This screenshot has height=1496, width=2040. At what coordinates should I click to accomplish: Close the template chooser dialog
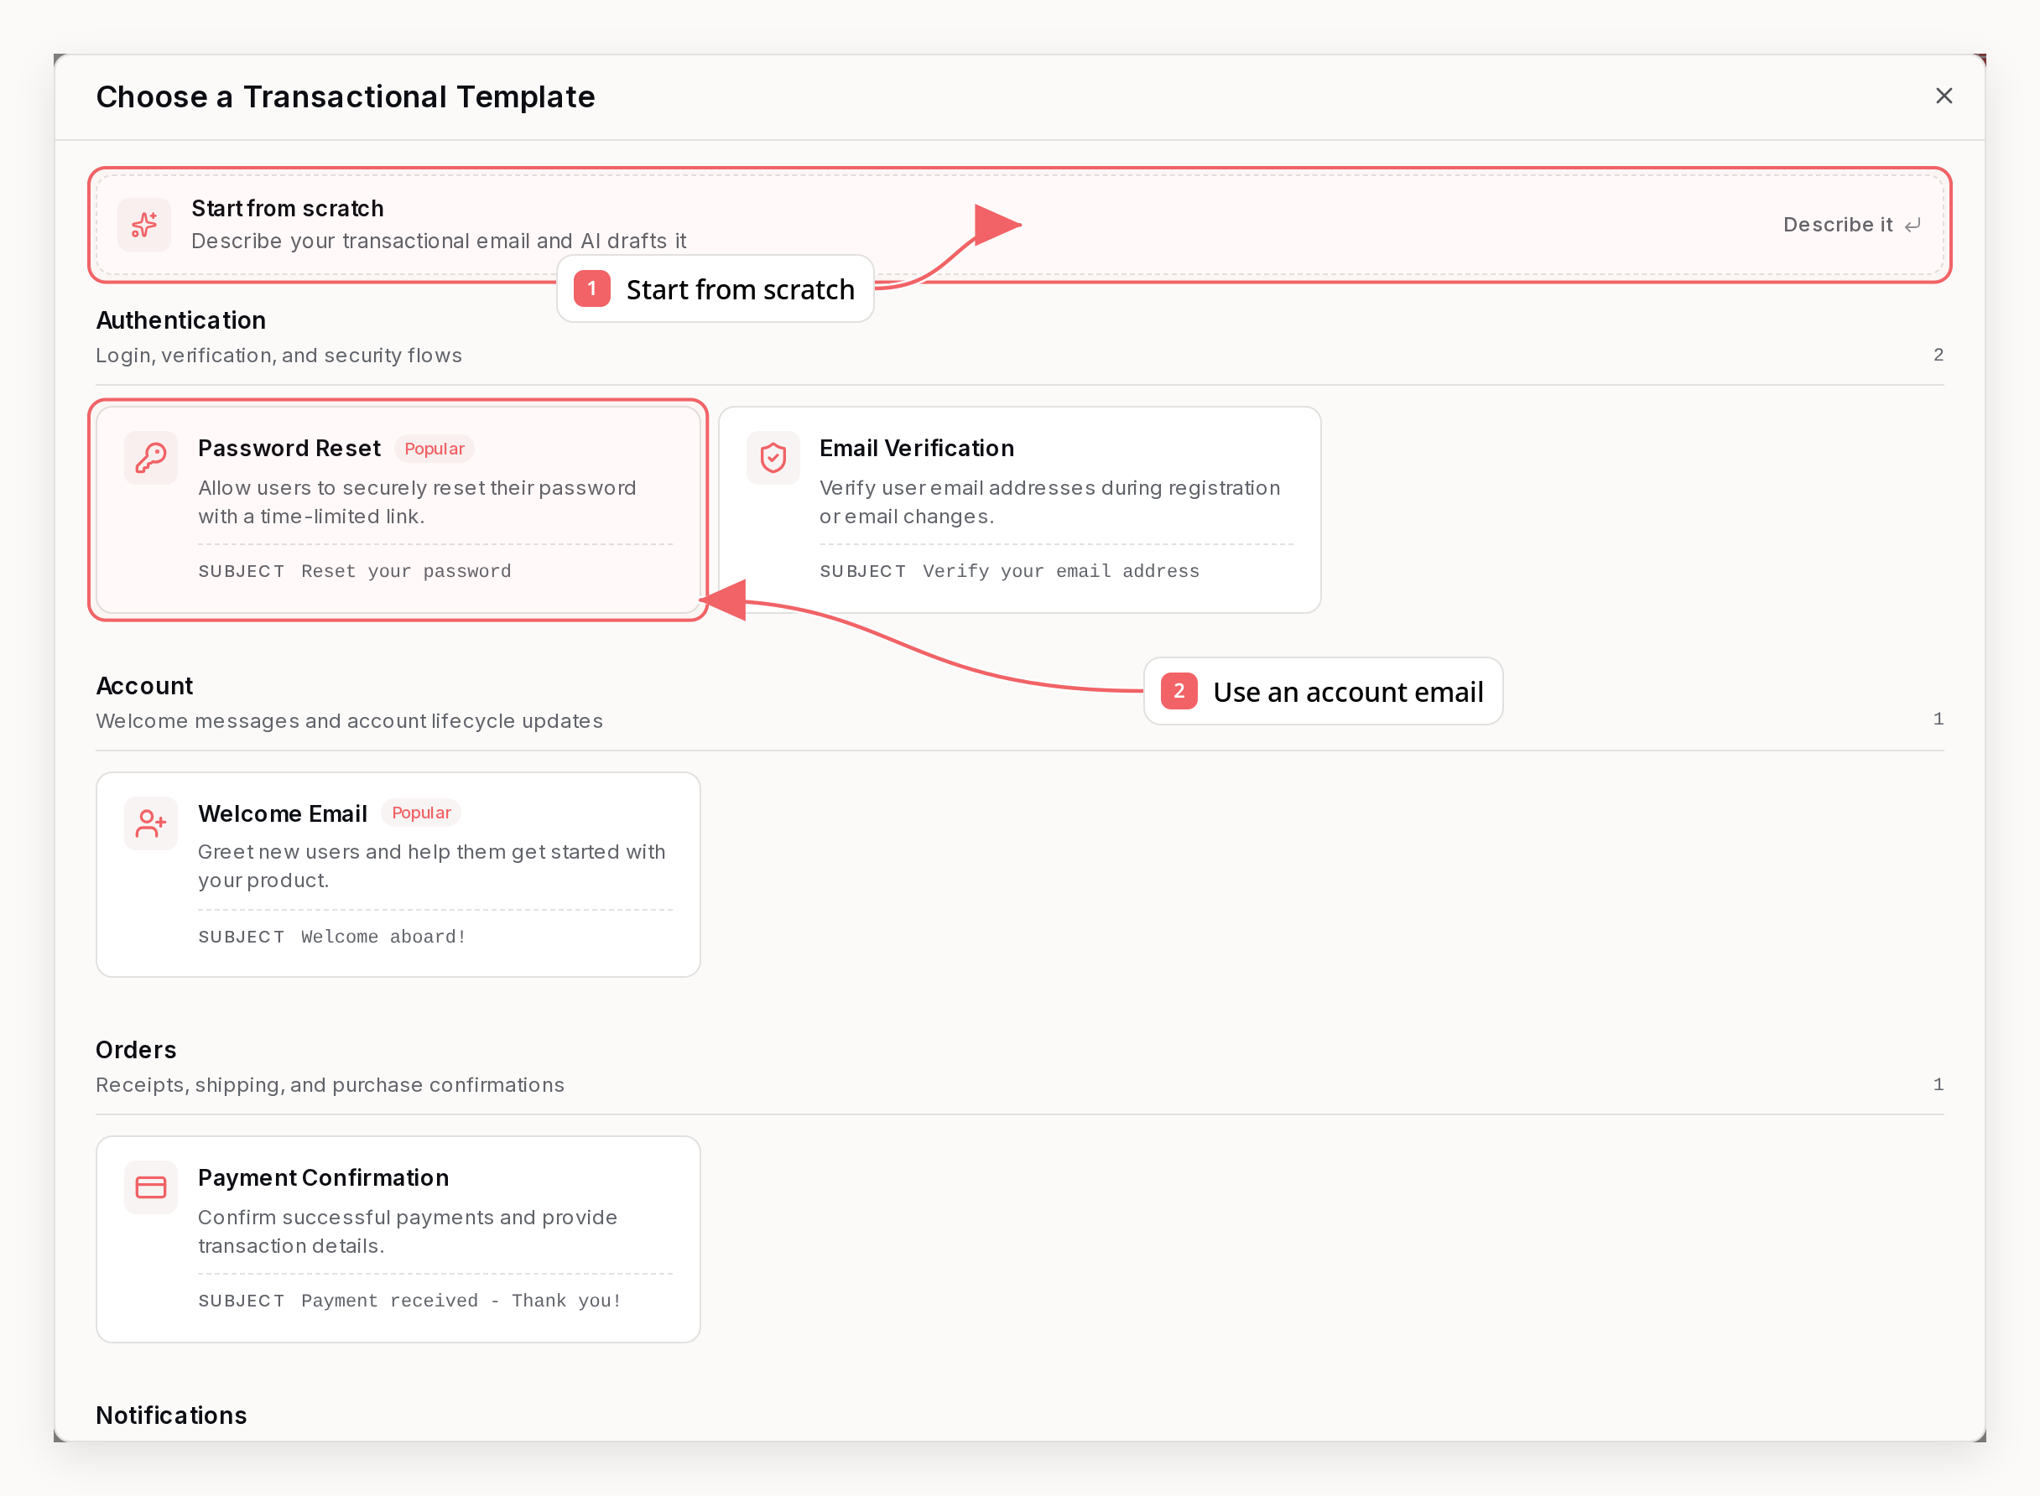[1943, 96]
